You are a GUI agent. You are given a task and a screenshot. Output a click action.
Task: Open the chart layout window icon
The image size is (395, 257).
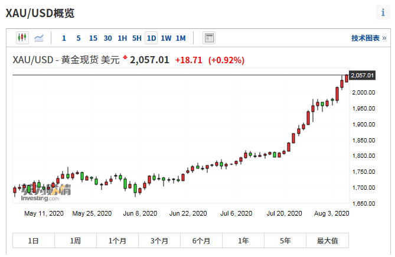209,38
